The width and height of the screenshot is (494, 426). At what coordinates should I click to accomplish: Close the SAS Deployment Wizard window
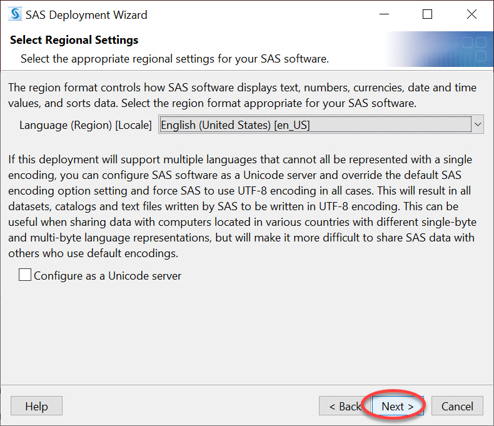pos(471,14)
